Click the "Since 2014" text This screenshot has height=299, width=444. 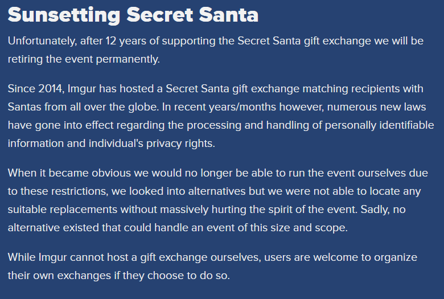point(35,89)
